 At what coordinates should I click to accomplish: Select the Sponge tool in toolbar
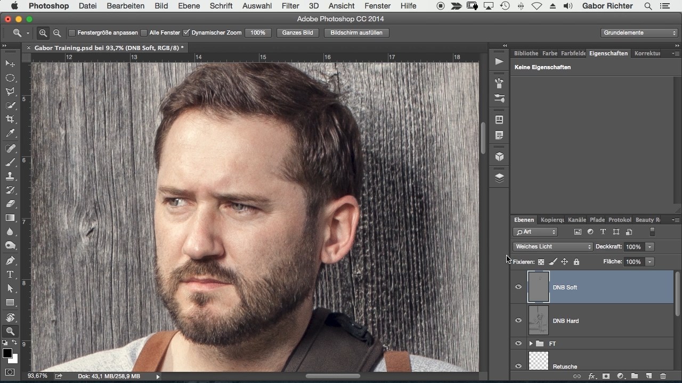click(10, 245)
